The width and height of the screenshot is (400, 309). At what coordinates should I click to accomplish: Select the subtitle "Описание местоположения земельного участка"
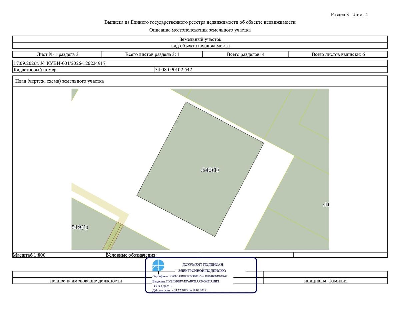[x=200, y=30]
